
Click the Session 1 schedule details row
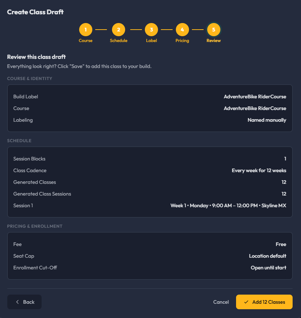click(150, 206)
